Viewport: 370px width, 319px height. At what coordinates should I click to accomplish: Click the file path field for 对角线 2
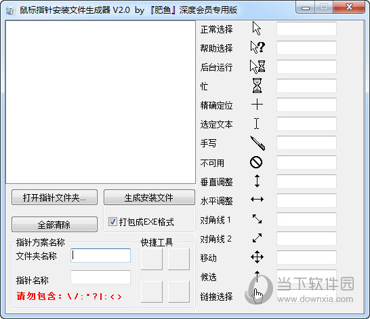(x=306, y=239)
